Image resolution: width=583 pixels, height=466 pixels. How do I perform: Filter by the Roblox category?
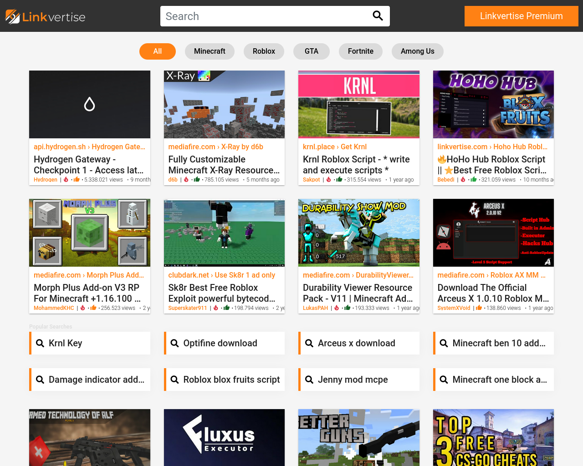pos(264,51)
